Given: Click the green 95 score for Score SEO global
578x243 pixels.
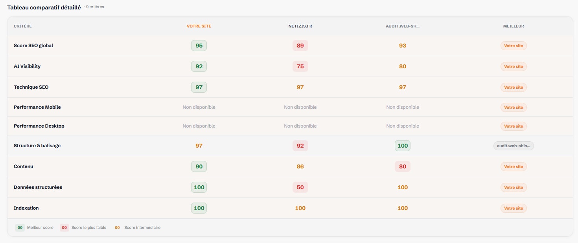Looking at the screenshot, I should pyautogui.click(x=199, y=46).
